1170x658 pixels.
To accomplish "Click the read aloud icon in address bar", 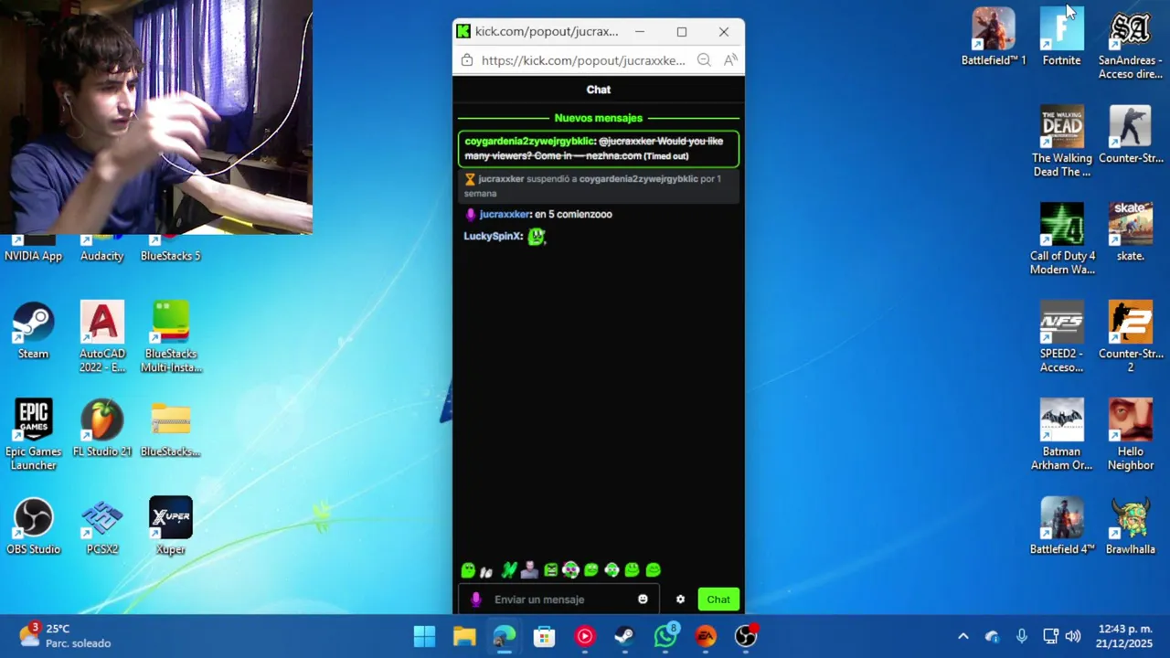I will [730, 60].
